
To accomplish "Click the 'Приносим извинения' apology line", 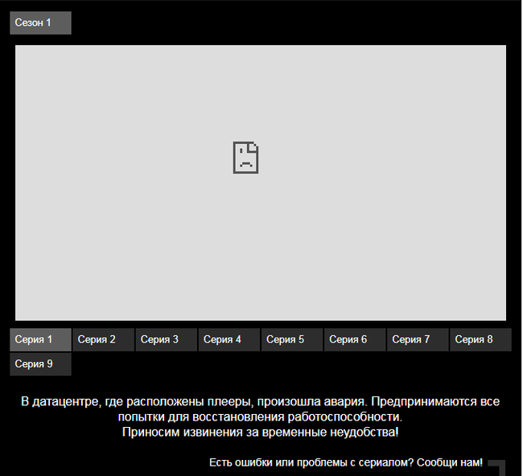I will 261,433.
